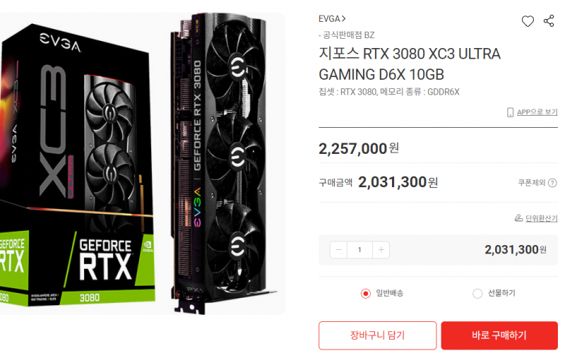Open the 단위환산기 link
This screenshot has height=358, width=565.
click(541, 218)
